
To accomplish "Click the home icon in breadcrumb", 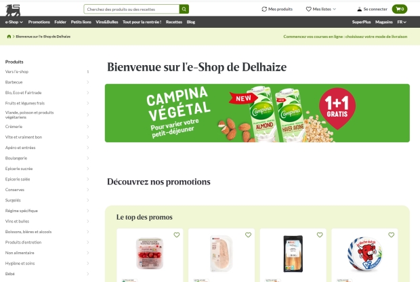I will (9, 37).
